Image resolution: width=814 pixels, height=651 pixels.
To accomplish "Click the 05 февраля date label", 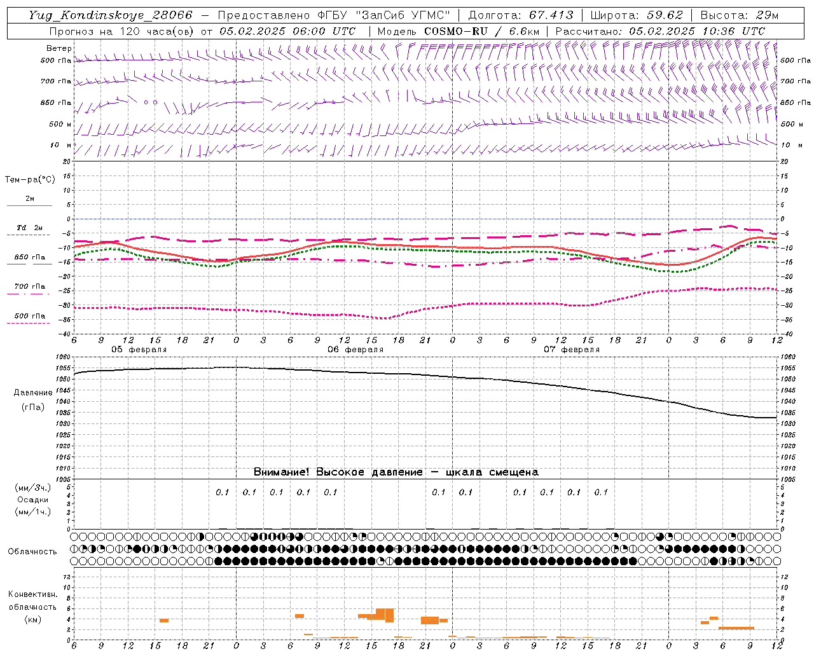I will click(x=139, y=350).
